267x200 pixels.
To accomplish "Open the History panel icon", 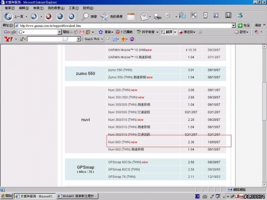I will coord(131,17).
